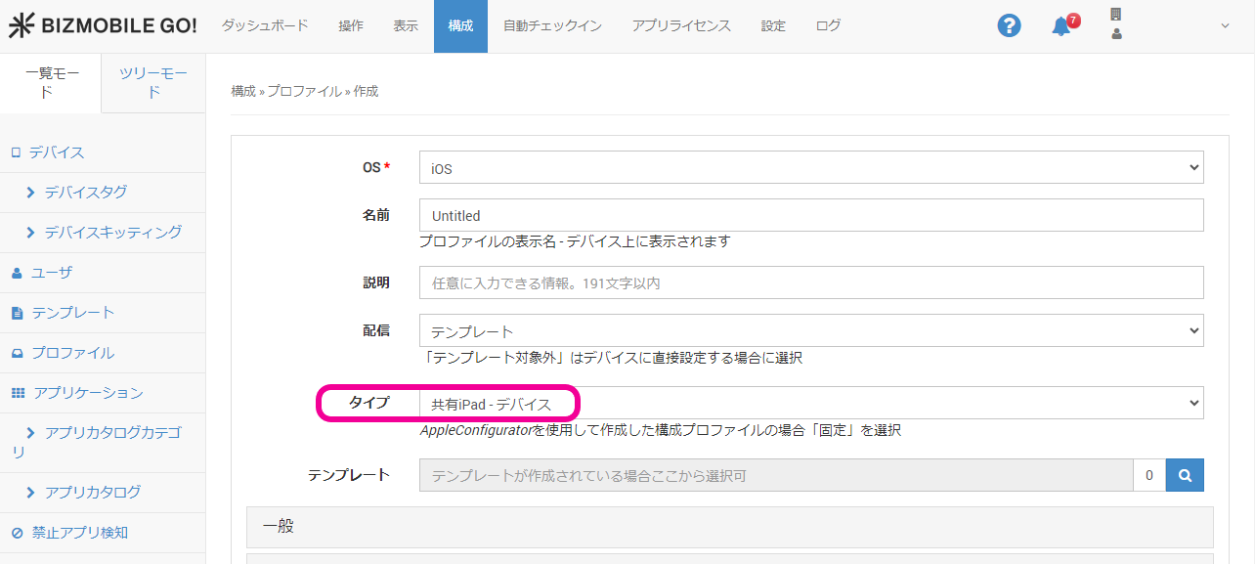Open テンプレート in the sidebar
The width and height of the screenshot is (1255, 564).
(72, 313)
